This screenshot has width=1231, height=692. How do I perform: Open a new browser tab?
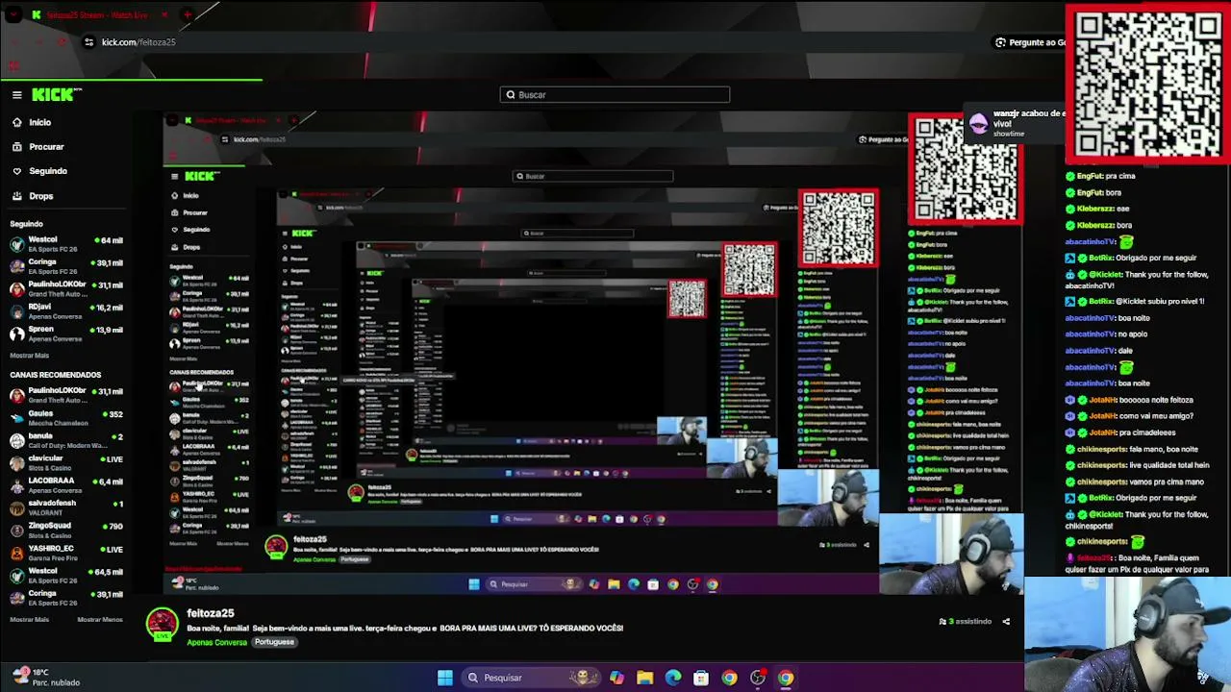pyautogui.click(x=188, y=14)
